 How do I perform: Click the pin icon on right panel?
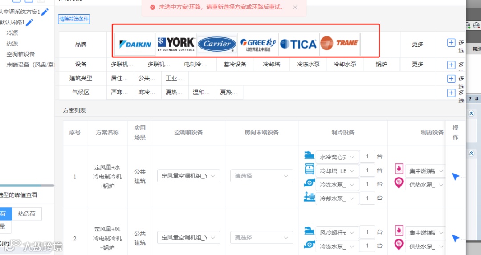click(x=477, y=99)
